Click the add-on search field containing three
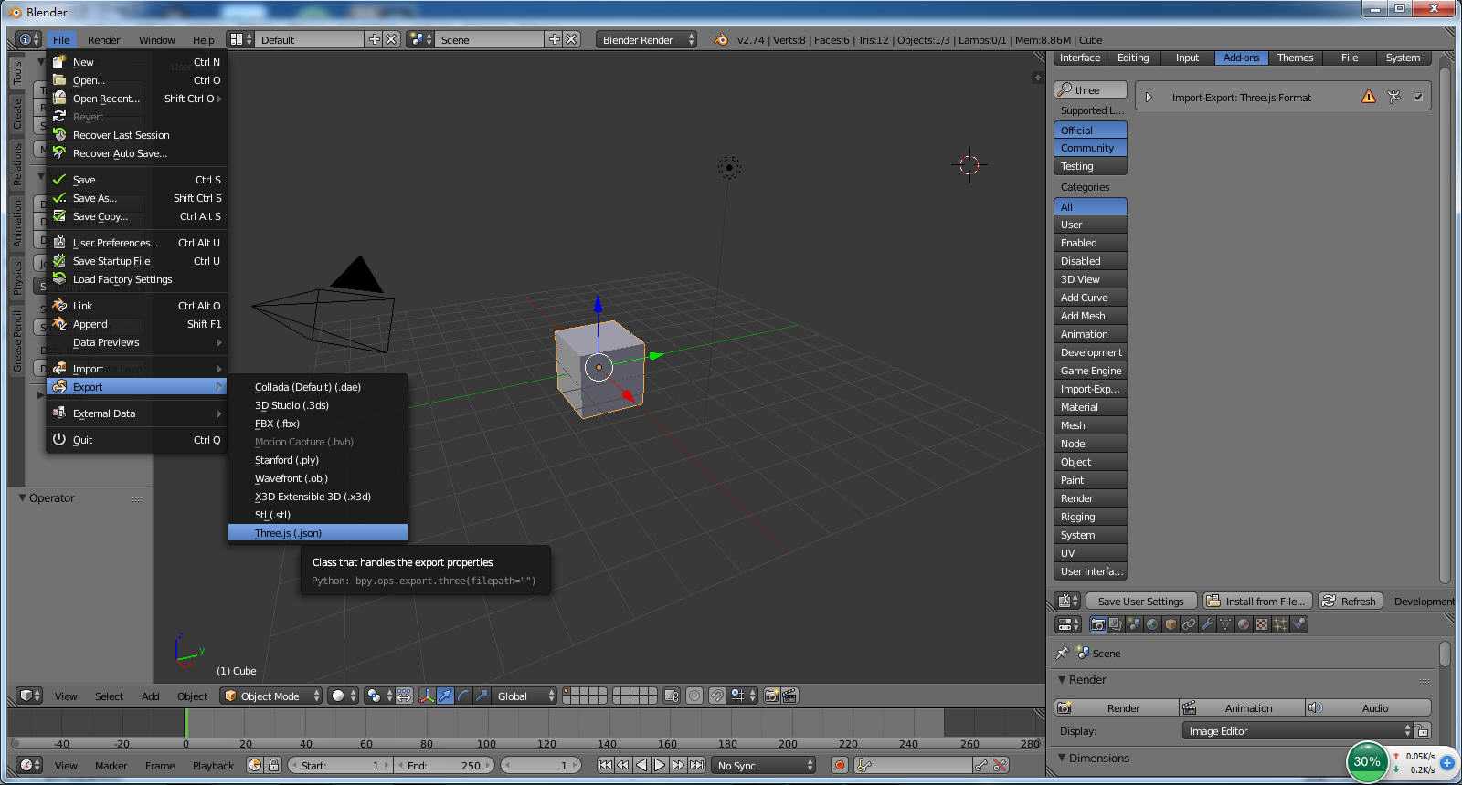Viewport: 1462px width, 785px height. point(1090,89)
